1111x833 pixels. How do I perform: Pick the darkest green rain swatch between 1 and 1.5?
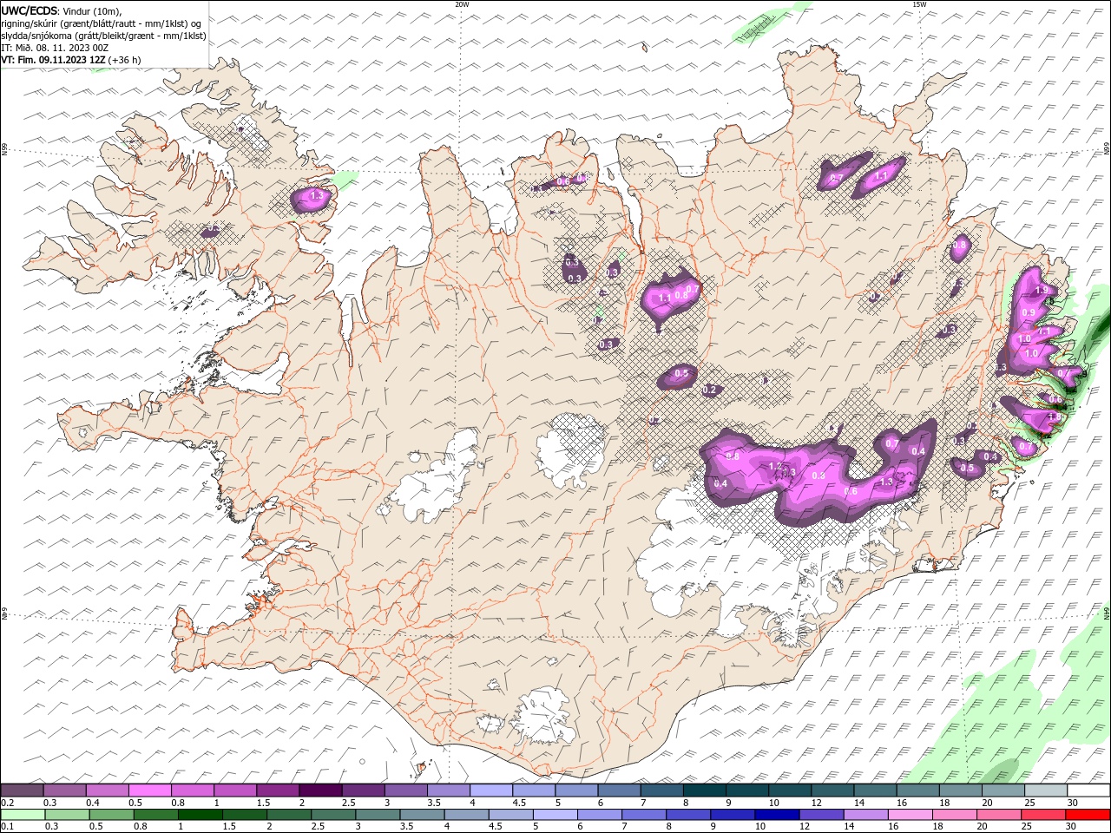pyautogui.click(x=201, y=815)
